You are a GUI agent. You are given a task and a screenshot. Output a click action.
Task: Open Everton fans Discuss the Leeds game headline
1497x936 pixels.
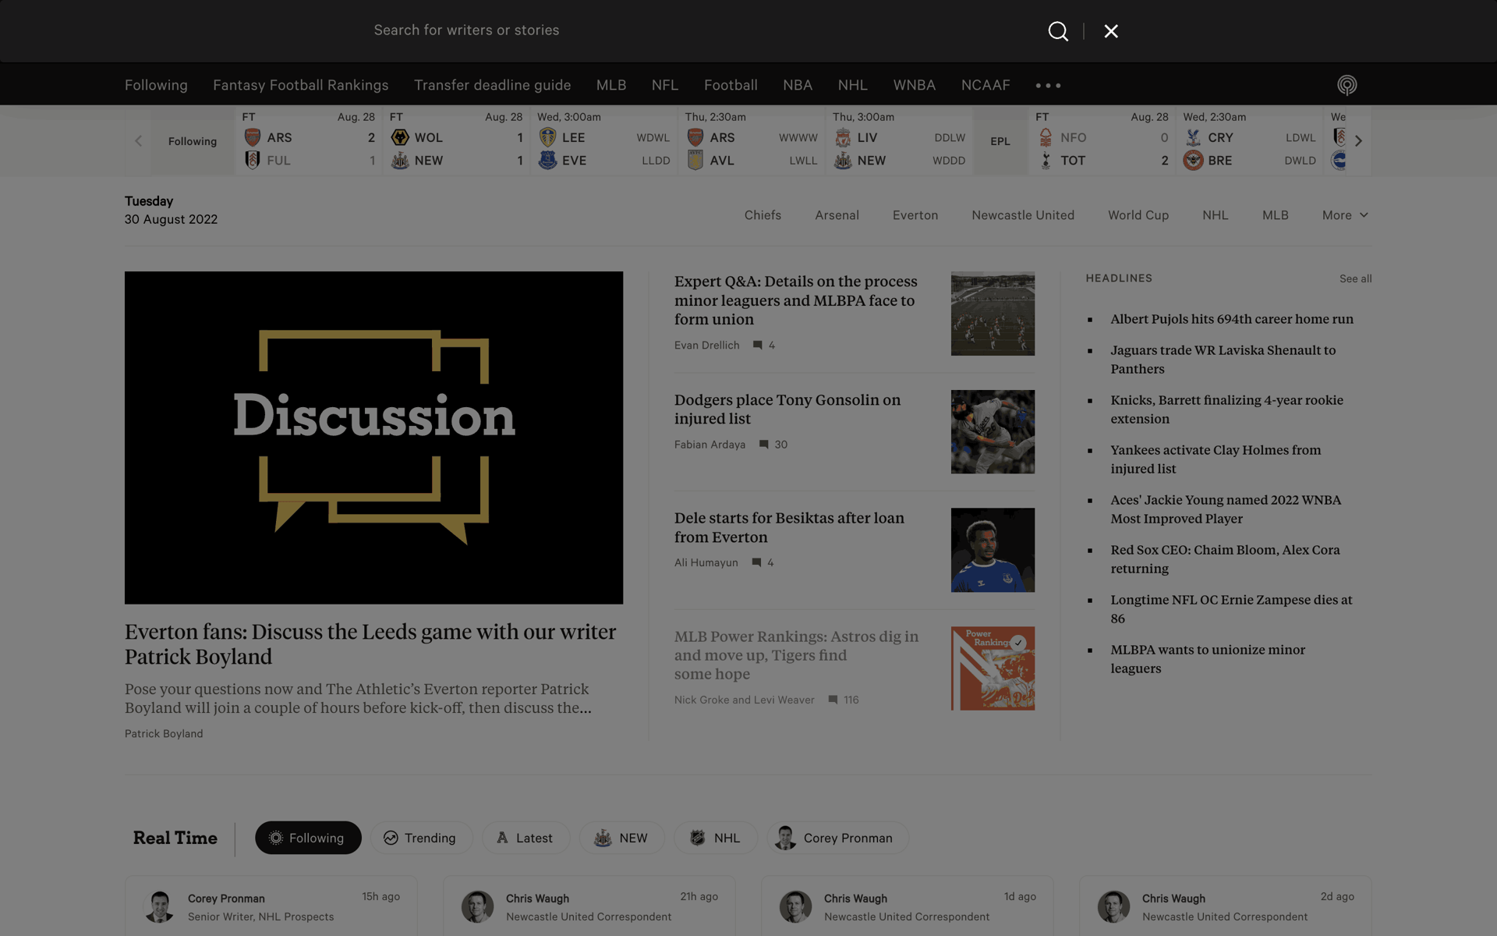point(370,644)
